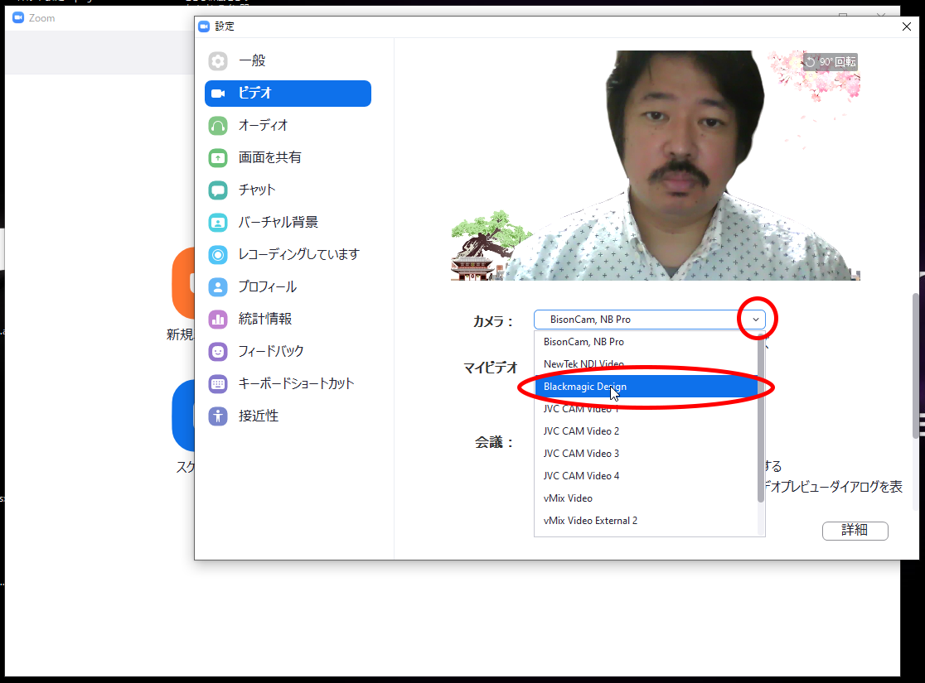The height and width of the screenshot is (683, 925).
Task: Select the ビデオ settings section
Action: point(288,93)
